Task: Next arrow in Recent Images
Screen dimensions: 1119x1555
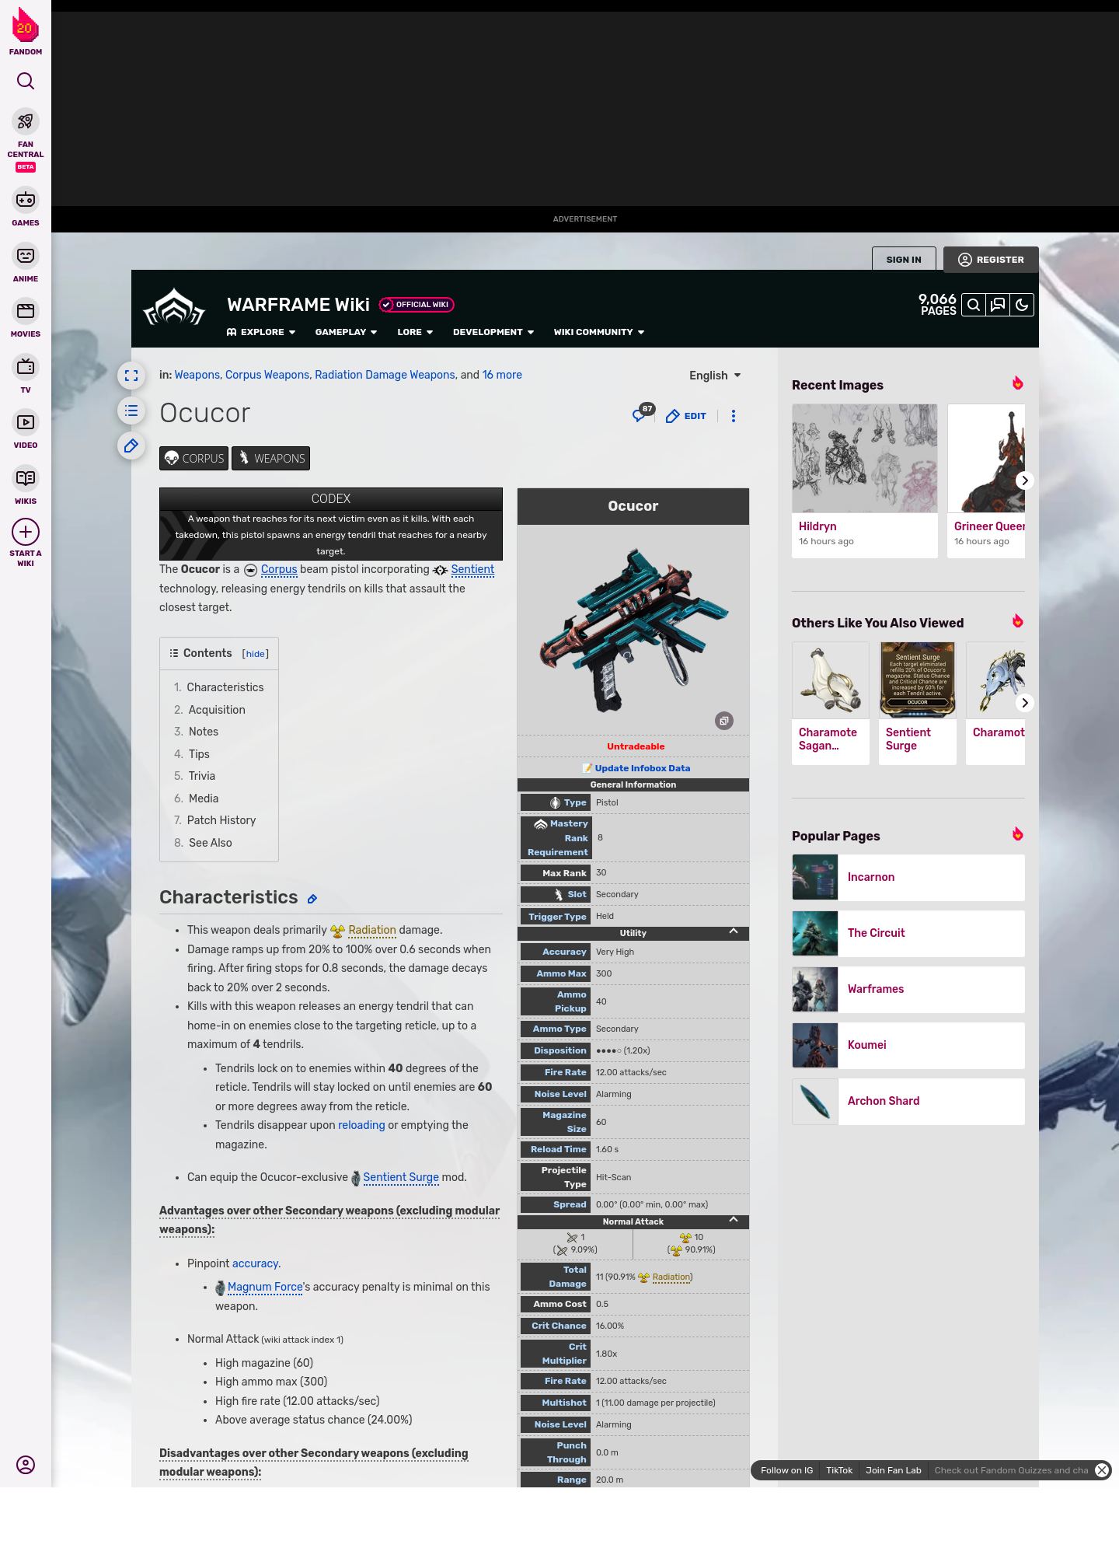Action: pos(1025,480)
